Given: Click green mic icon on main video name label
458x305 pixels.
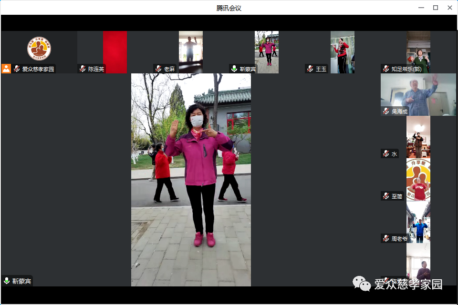Looking at the screenshot, I should coord(7,281).
